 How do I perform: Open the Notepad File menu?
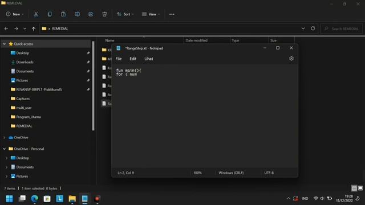pos(119,59)
